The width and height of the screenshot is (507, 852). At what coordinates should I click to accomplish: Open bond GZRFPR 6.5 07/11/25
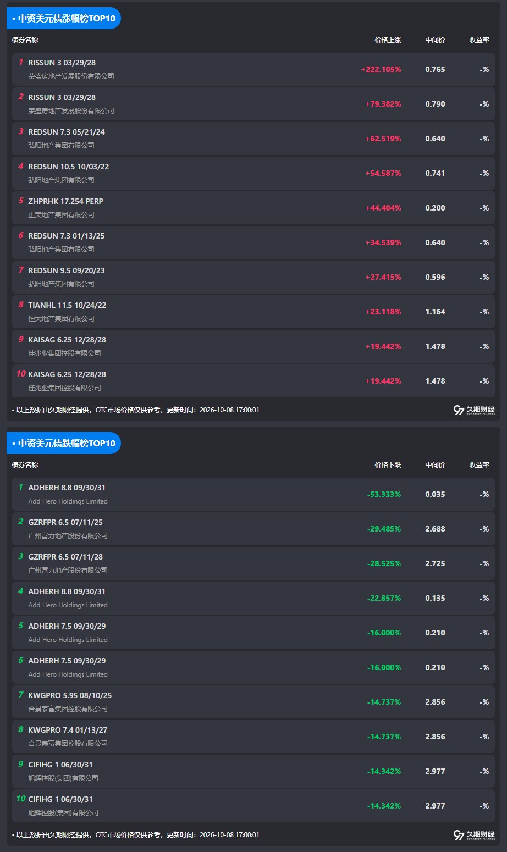pos(65,522)
